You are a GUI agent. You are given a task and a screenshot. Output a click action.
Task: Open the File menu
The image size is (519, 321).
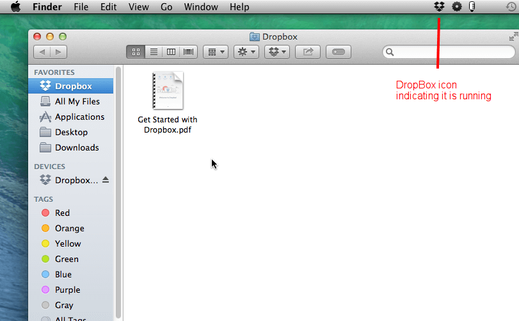coord(81,7)
